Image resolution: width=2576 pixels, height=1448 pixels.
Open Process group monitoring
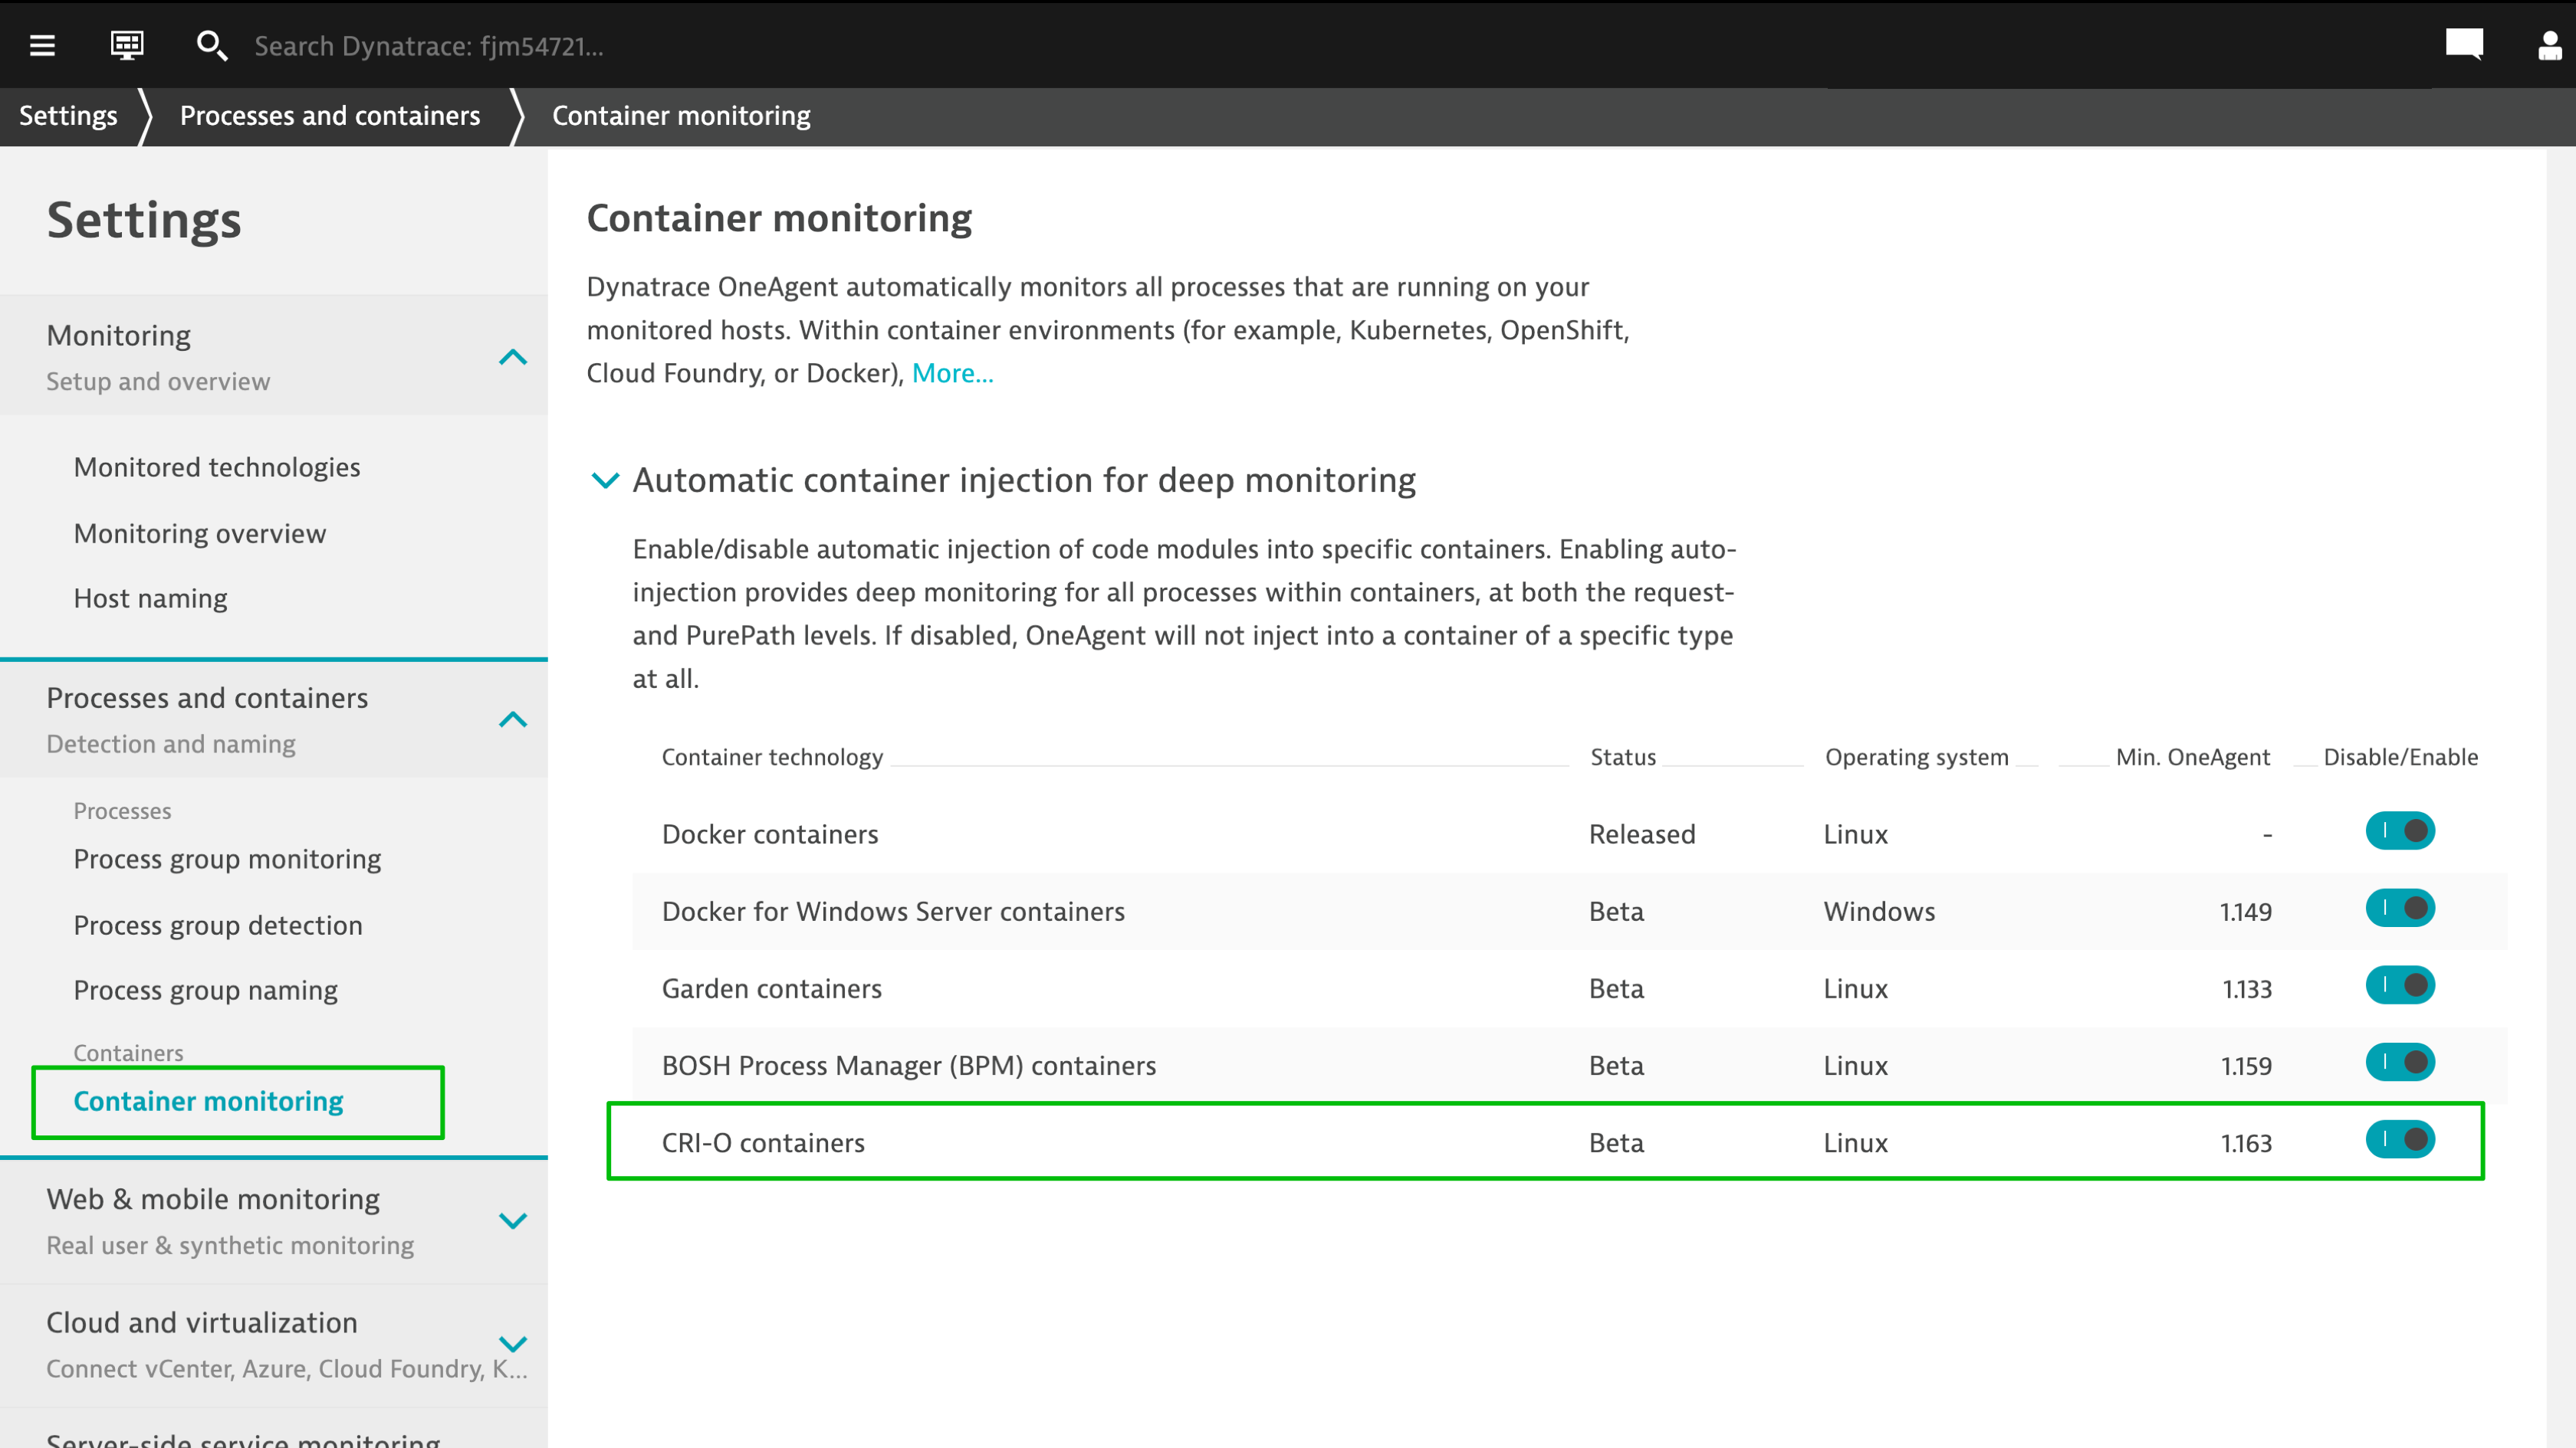pyautogui.click(x=228, y=860)
